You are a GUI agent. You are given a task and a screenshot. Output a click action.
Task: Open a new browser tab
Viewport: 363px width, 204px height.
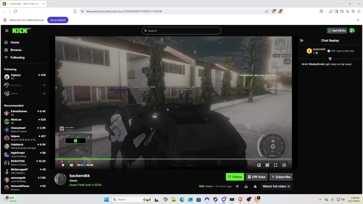point(50,4)
